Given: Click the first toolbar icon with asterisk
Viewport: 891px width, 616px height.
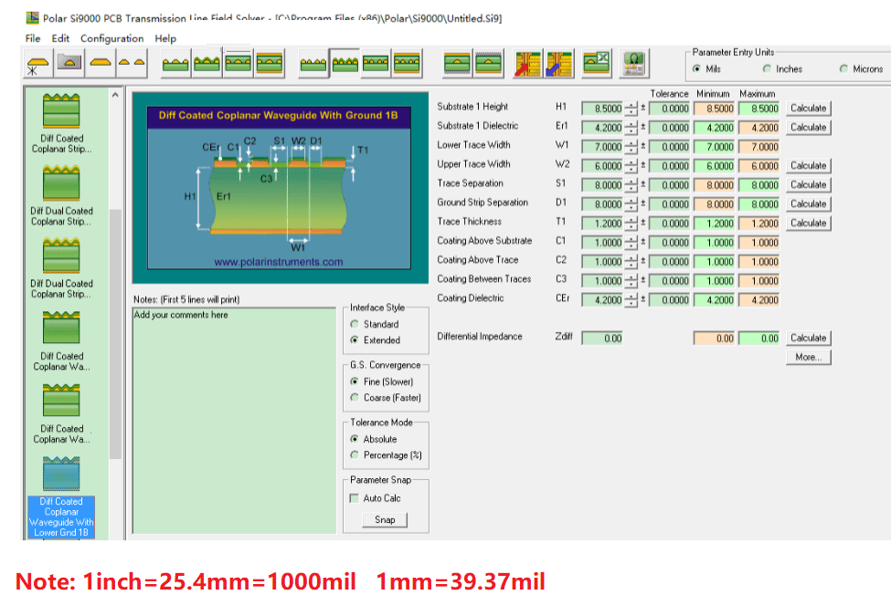Looking at the screenshot, I should click(37, 64).
